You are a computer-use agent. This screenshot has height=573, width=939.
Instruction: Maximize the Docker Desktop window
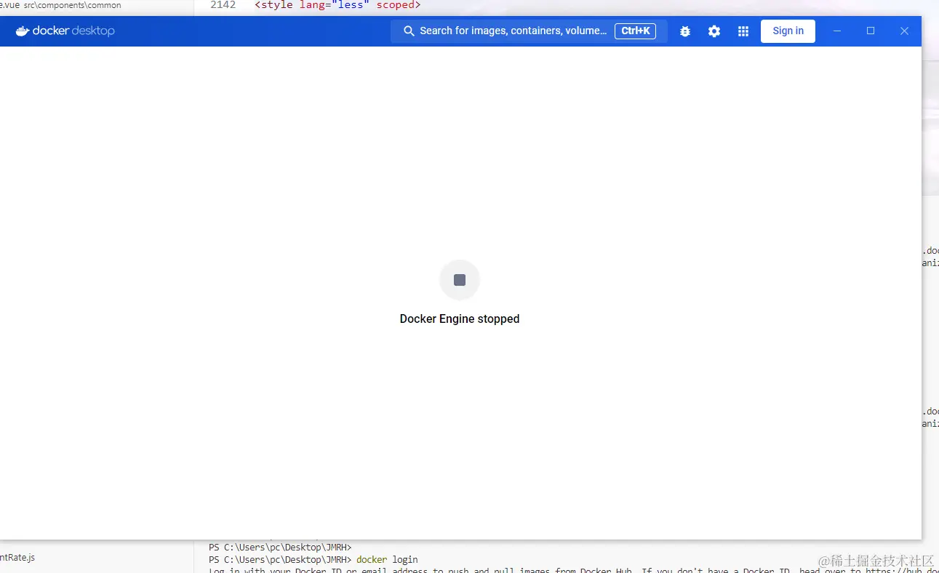click(x=871, y=31)
